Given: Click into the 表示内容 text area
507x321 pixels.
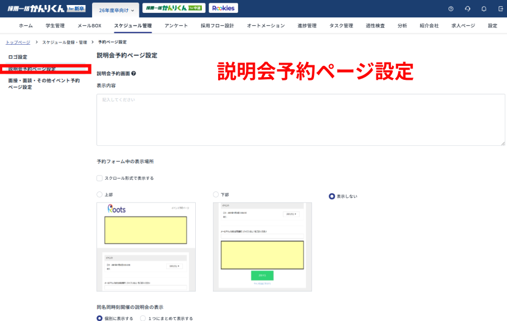Looking at the screenshot, I should tap(301, 119).
